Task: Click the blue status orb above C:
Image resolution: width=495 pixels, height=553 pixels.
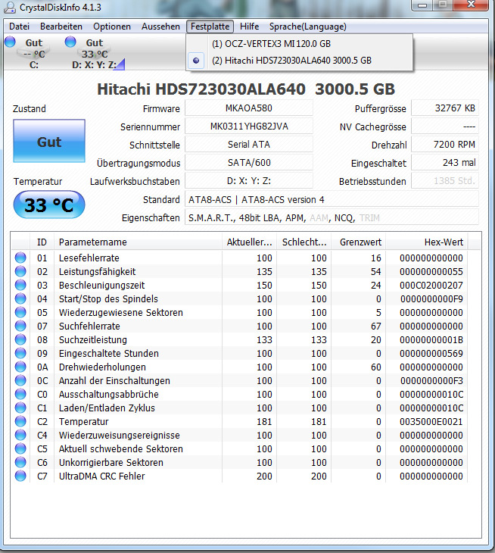Action: [x=10, y=42]
